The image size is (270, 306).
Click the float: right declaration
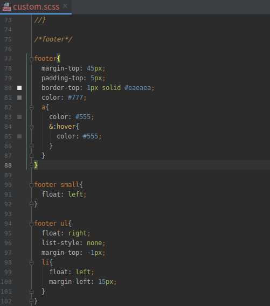(66, 233)
